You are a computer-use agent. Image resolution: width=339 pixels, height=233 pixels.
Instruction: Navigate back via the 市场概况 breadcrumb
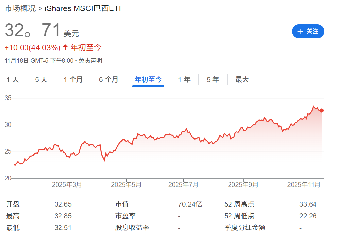pos(21,8)
